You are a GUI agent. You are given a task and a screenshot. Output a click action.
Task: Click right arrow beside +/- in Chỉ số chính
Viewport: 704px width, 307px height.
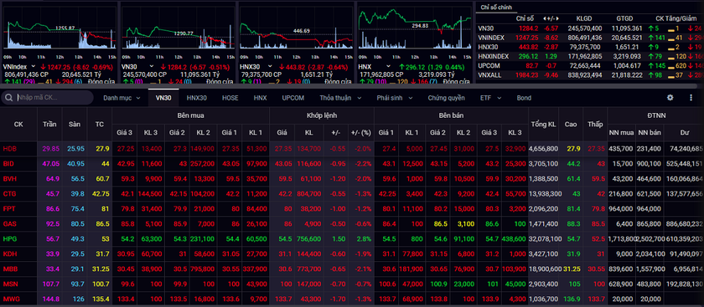click(556, 19)
